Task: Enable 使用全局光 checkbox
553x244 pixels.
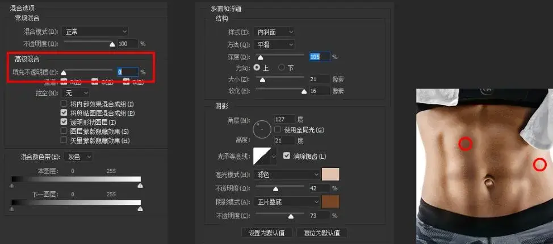Action: (278, 129)
